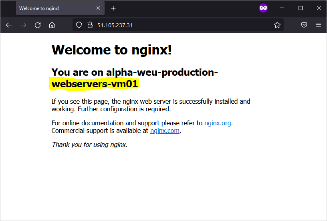Click the Welcome to nginx! heading
The image size is (327, 221).
click(111, 50)
